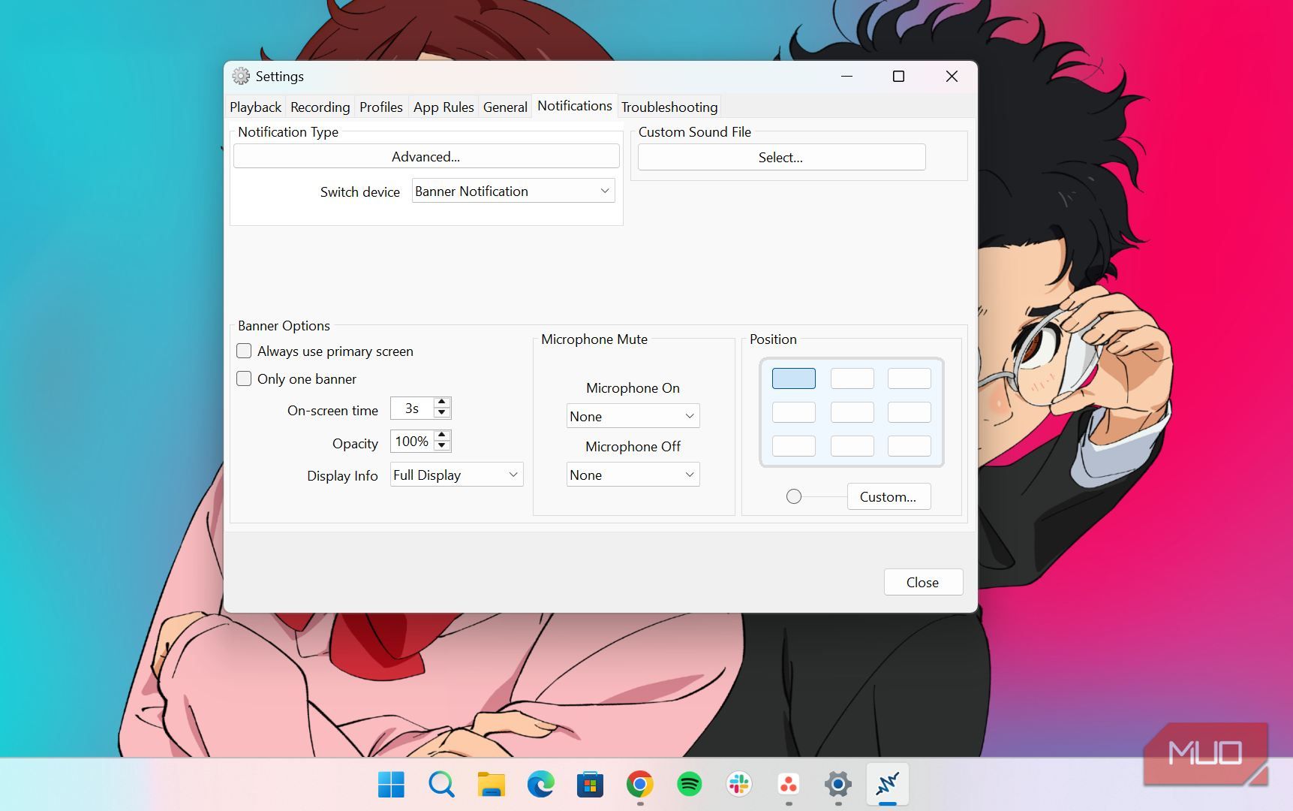Image resolution: width=1293 pixels, height=811 pixels.
Task: Enable Always use primary screen
Action: pyautogui.click(x=244, y=351)
